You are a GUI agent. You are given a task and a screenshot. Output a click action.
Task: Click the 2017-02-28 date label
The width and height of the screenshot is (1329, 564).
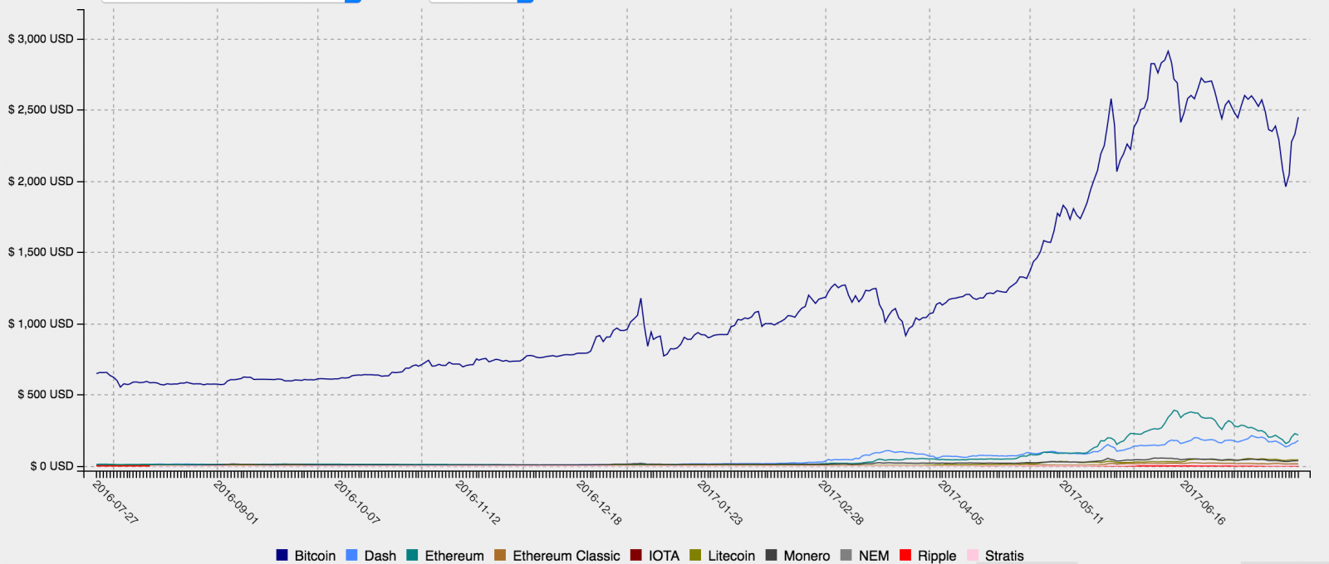841,502
